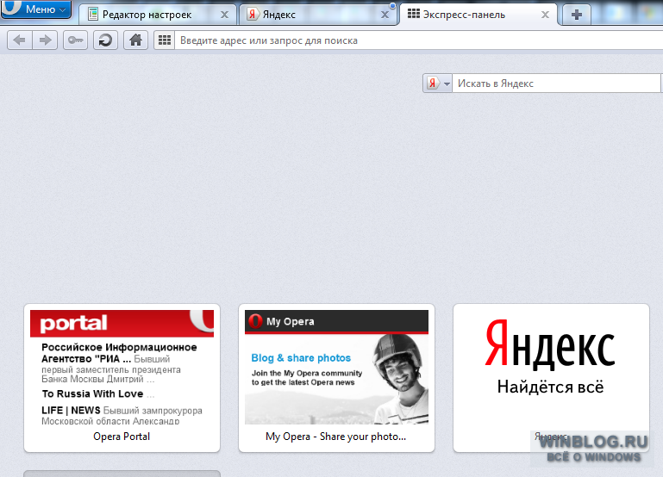
Task: Click the Speed Dial grid icon
Action: tap(165, 40)
